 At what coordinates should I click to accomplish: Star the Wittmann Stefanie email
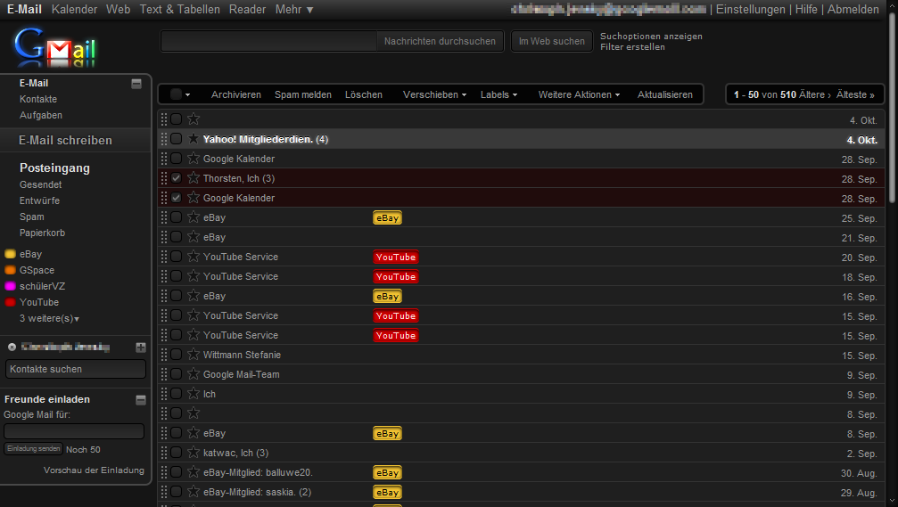click(194, 355)
